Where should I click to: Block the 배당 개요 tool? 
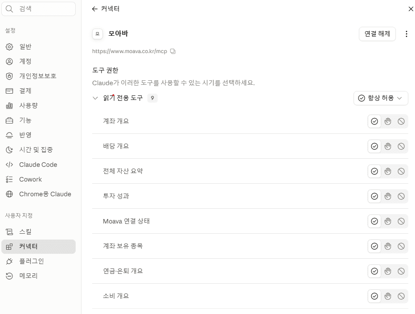click(x=401, y=146)
